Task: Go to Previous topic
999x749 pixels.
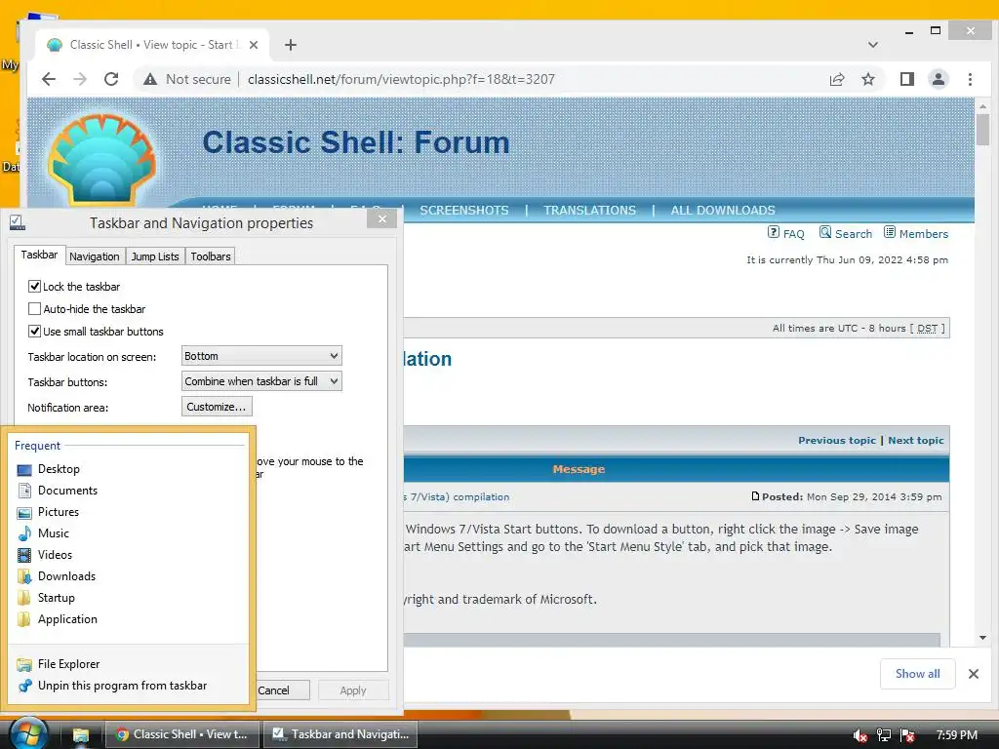Action: 836,440
